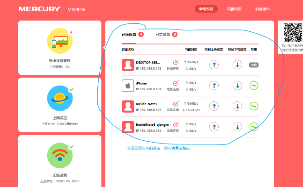Click the iPhone Apple logo avatar
Screen dimensions: 303x187
(128, 86)
